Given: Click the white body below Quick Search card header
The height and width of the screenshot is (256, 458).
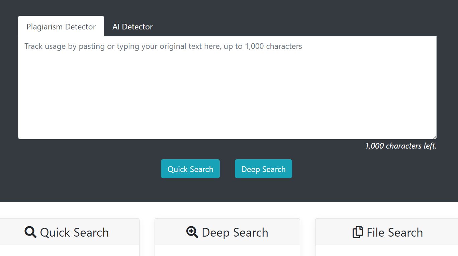Looking at the screenshot, I should coord(70,251).
